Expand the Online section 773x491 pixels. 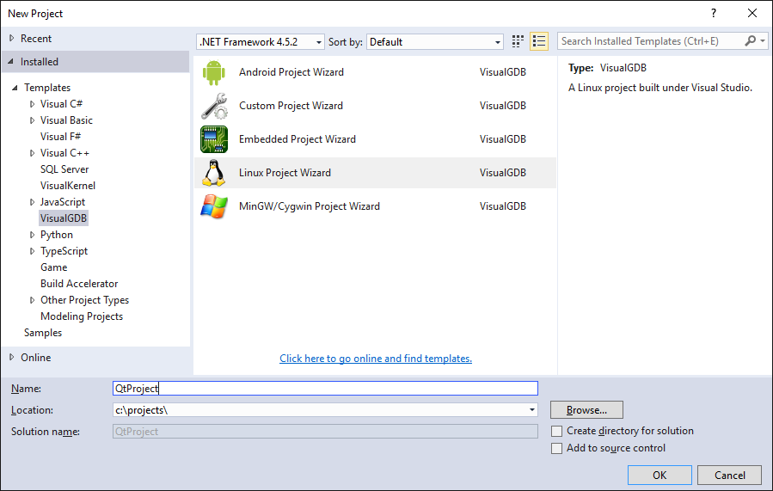tap(12, 357)
